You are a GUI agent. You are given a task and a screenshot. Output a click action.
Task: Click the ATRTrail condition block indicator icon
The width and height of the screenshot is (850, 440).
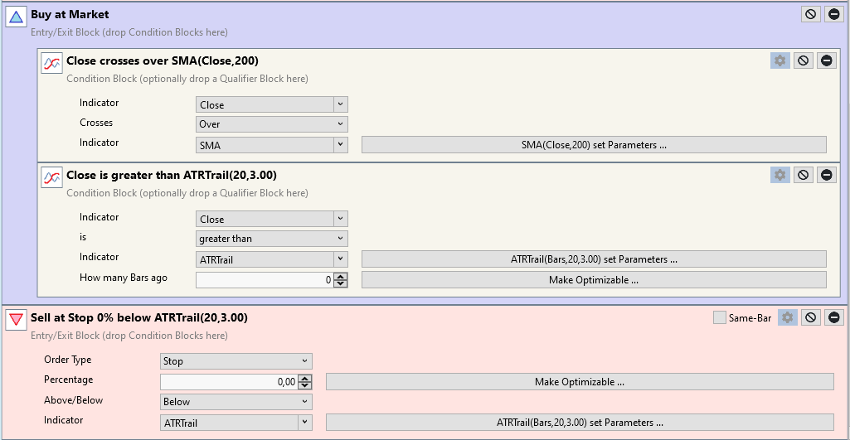51,177
